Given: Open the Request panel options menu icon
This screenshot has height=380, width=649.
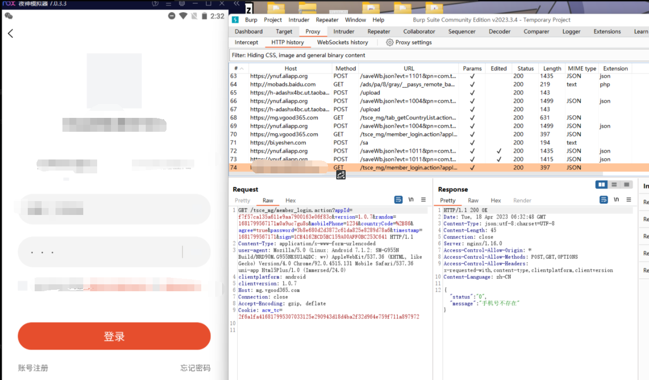Looking at the screenshot, I should (x=423, y=200).
